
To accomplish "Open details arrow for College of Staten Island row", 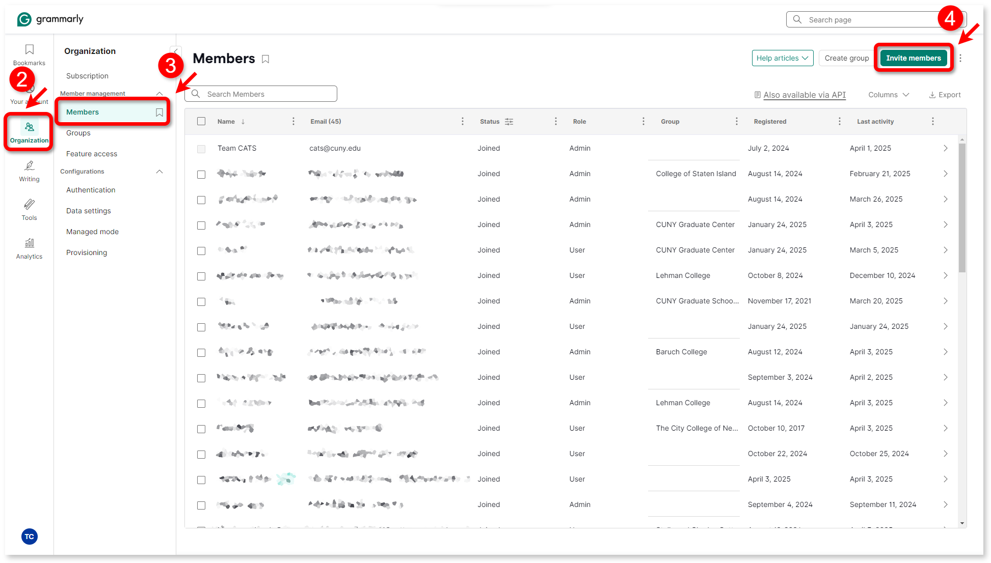I will (946, 174).
